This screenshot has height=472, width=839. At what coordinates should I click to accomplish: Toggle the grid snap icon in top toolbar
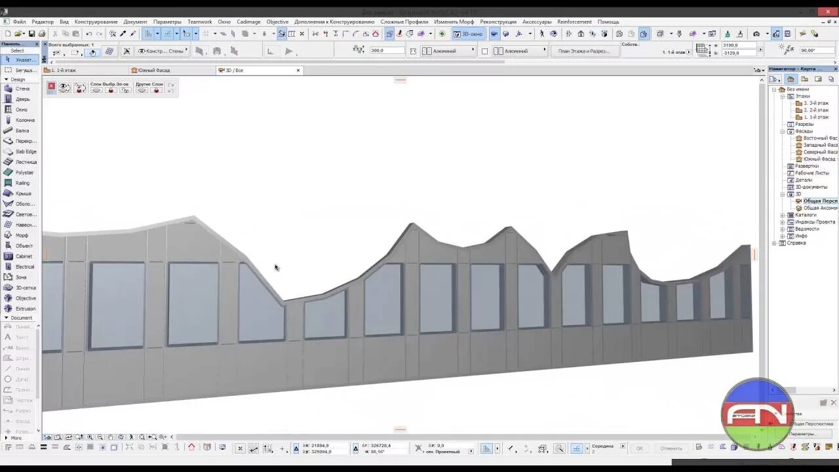click(x=205, y=33)
